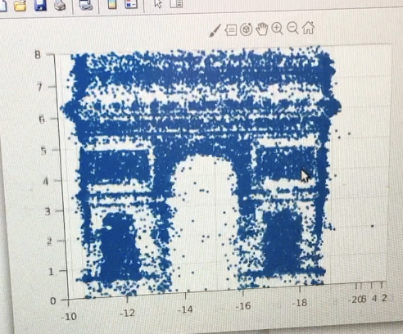Toggle the Pan hand tool
Viewport: 403px width, 334px height.
(x=262, y=29)
